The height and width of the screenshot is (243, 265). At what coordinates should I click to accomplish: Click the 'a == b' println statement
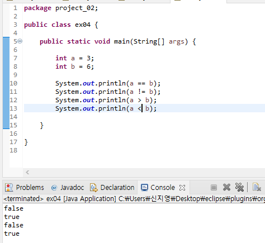[108, 83]
